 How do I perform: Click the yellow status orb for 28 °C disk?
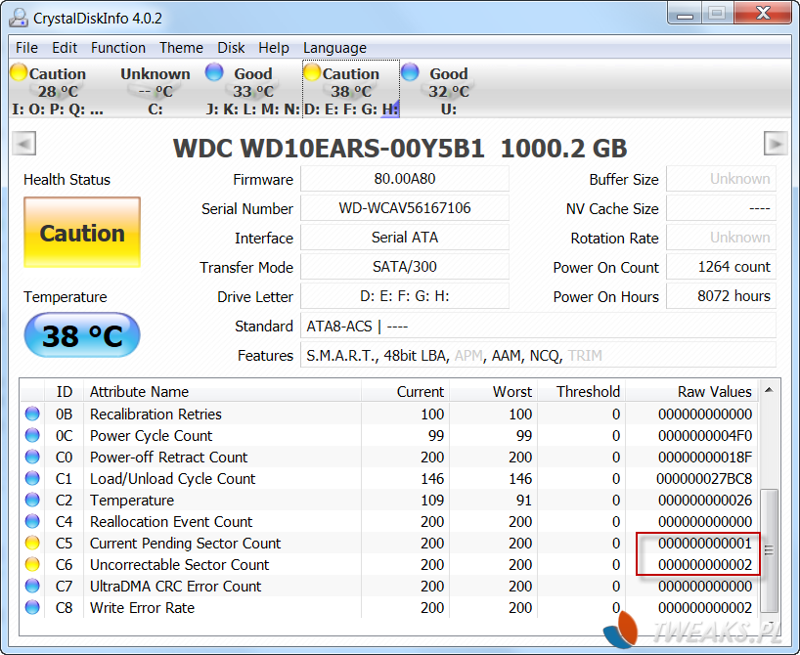click(19, 72)
